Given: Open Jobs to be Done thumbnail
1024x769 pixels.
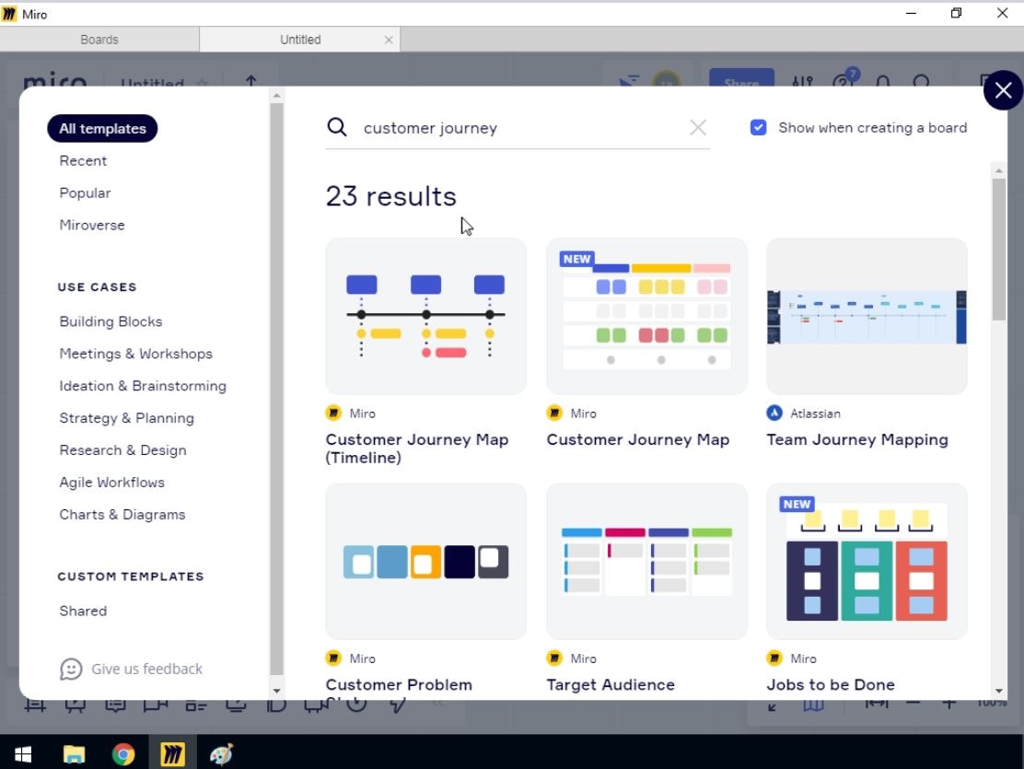Looking at the screenshot, I should click(x=867, y=561).
